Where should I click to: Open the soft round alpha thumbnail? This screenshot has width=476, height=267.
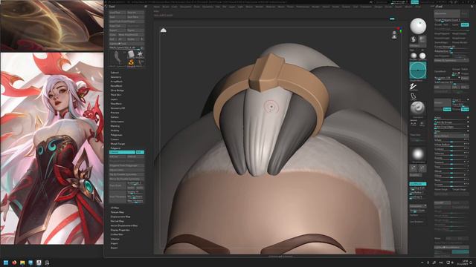[x=418, y=154]
